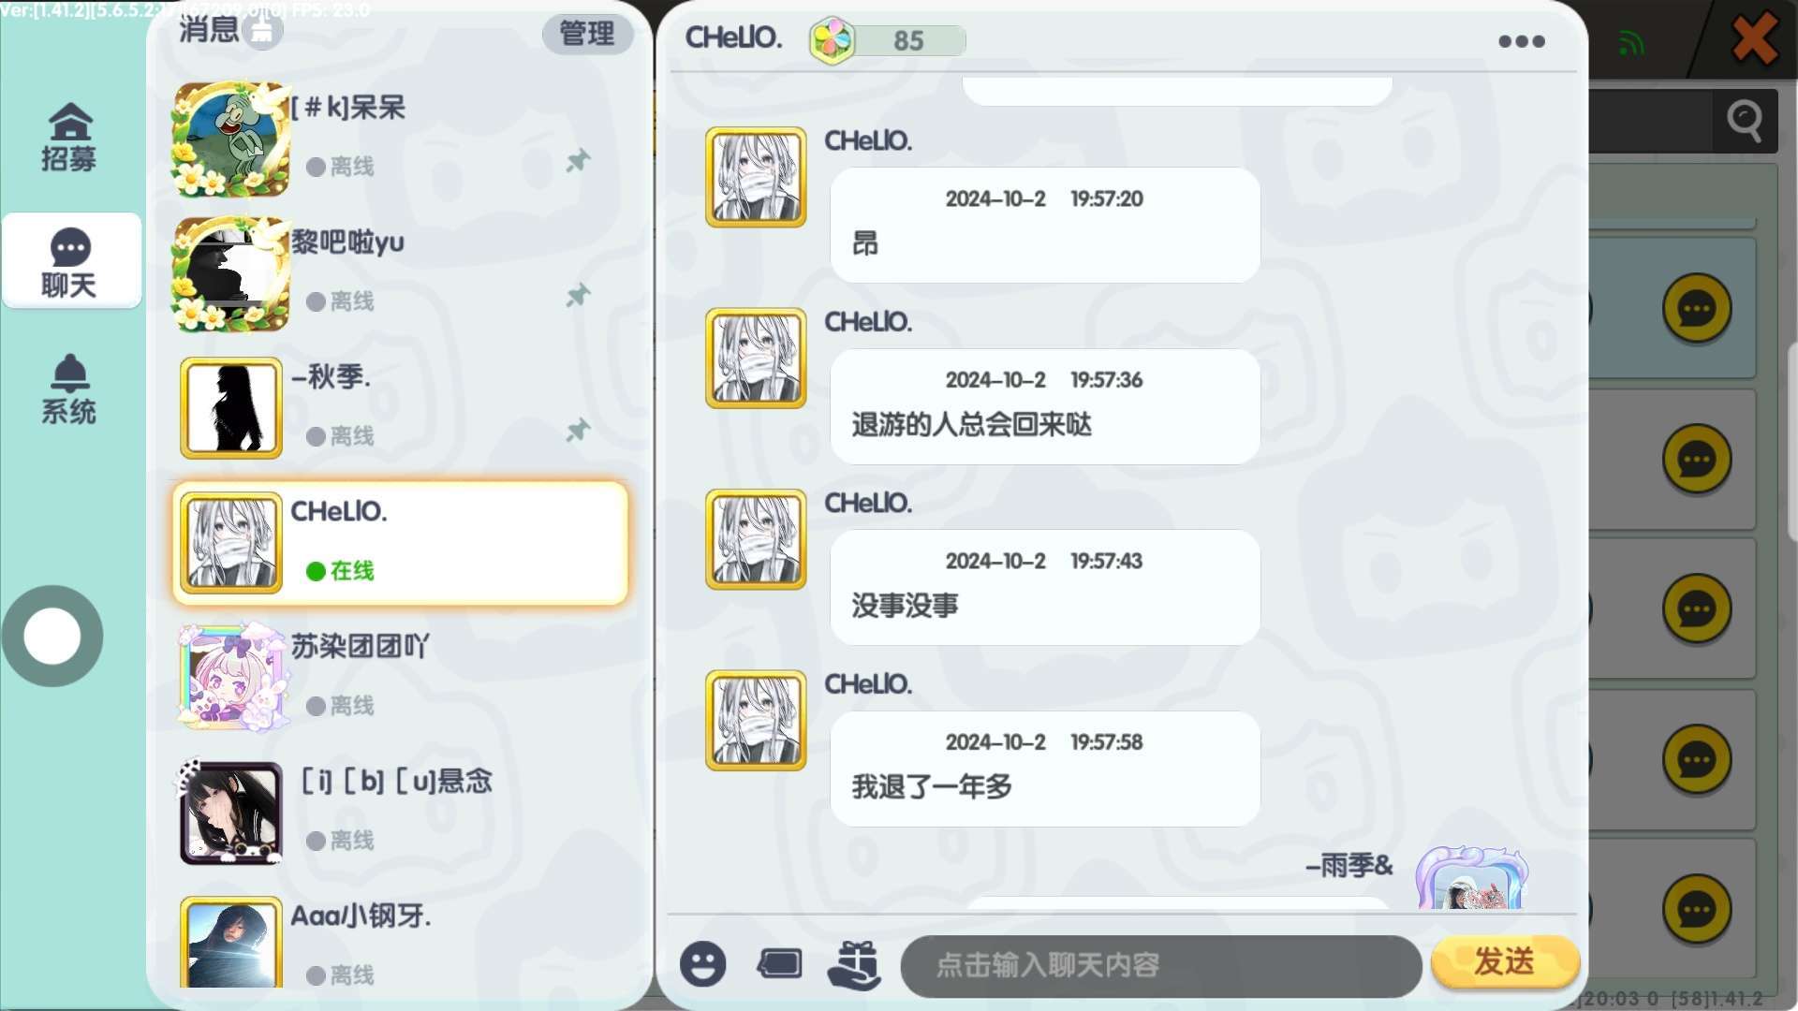This screenshot has width=1798, height=1011.
Task: Click CHeLlO.'s avatar in first message
Action: click(x=756, y=177)
